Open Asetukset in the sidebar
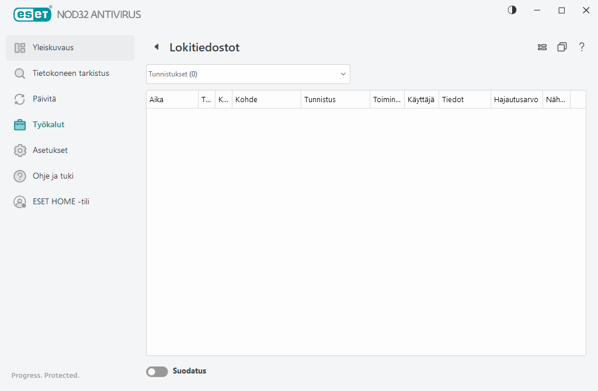Image resolution: width=598 pixels, height=391 pixels. coord(51,150)
